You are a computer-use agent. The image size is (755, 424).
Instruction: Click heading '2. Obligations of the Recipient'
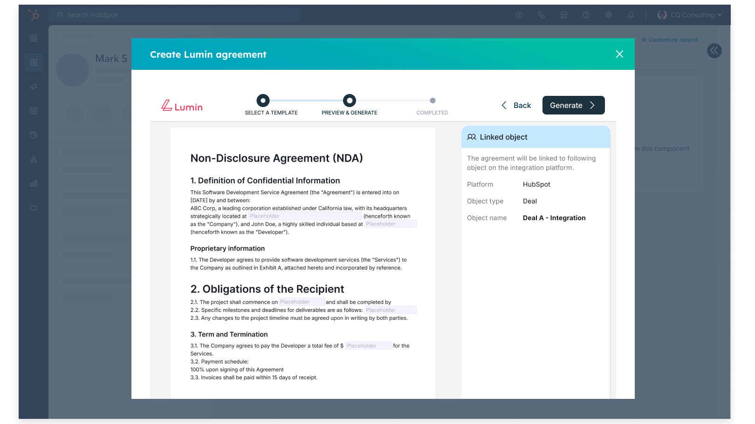click(267, 289)
